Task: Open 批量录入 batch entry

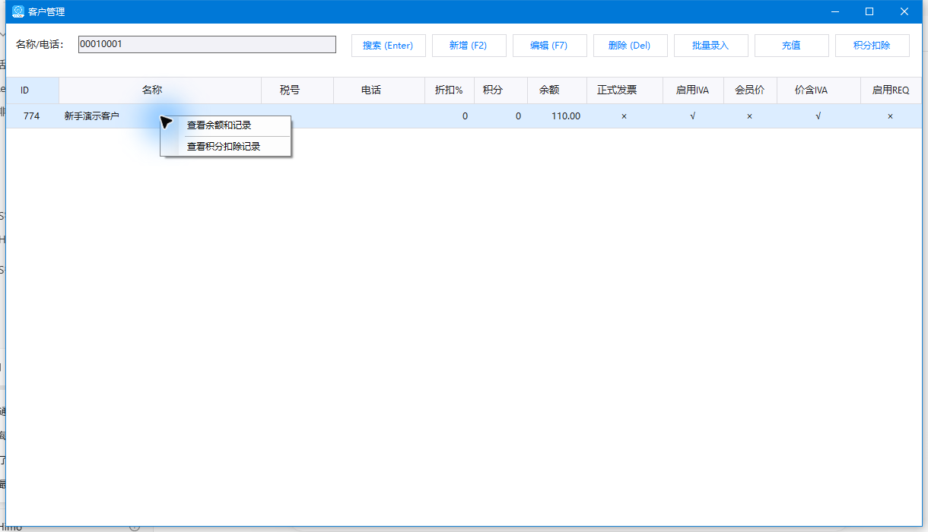Action: [x=710, y=46]
